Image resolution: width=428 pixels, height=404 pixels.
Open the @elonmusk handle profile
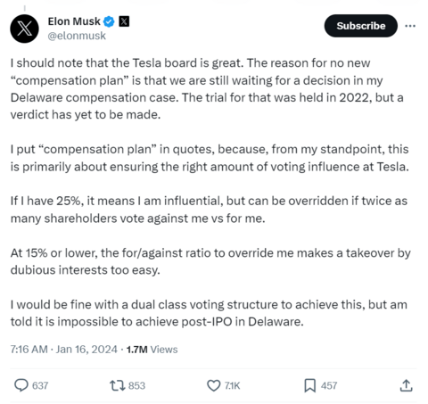(77, 36)
